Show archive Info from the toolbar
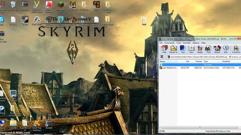The image size is (241, 135). point(226,49)
